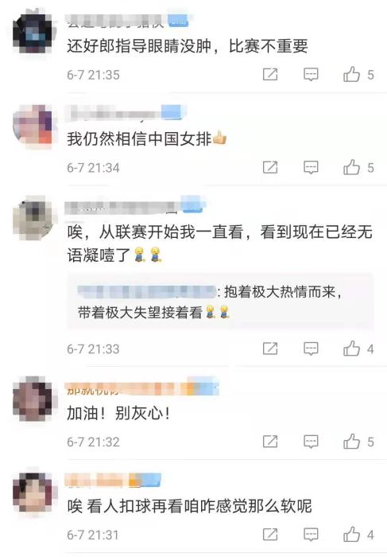Image resolution: width=387 pixels, height=557 pixels.
Task: Like the comment posted at 6-7 21:35
Action: 351,75
